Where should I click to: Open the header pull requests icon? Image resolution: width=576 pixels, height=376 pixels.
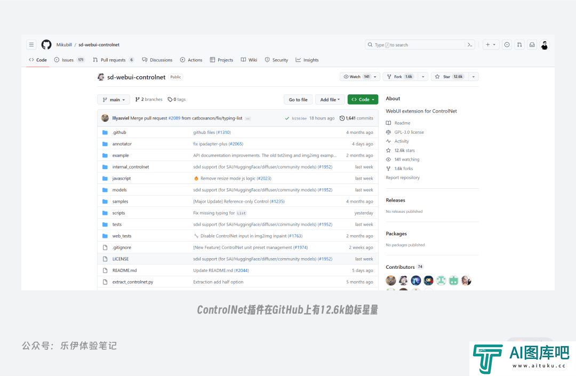[519, 45]
